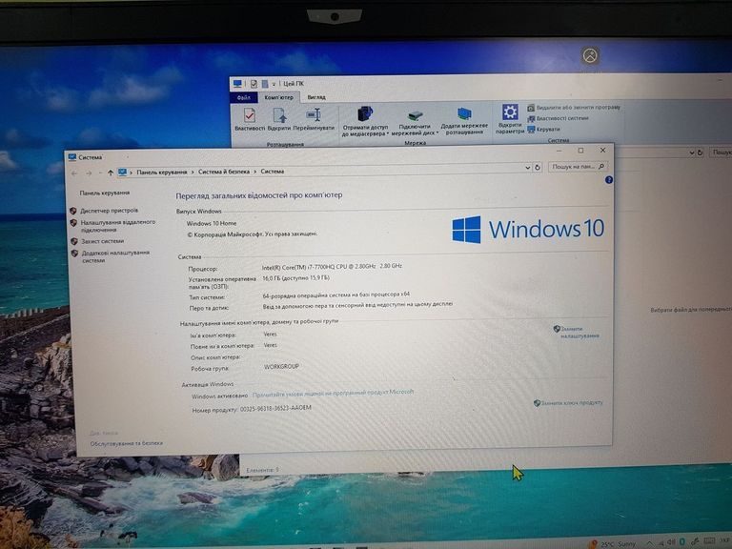Select Отримати доступ до медіасервера icon
The width and height of the screenshot is (732, 549).
pos(365,121)
